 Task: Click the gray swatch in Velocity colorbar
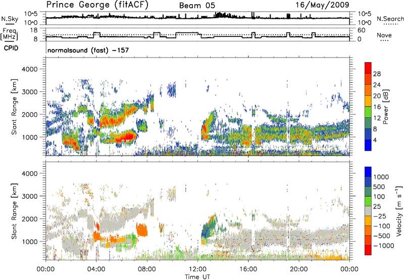(368, 211)
